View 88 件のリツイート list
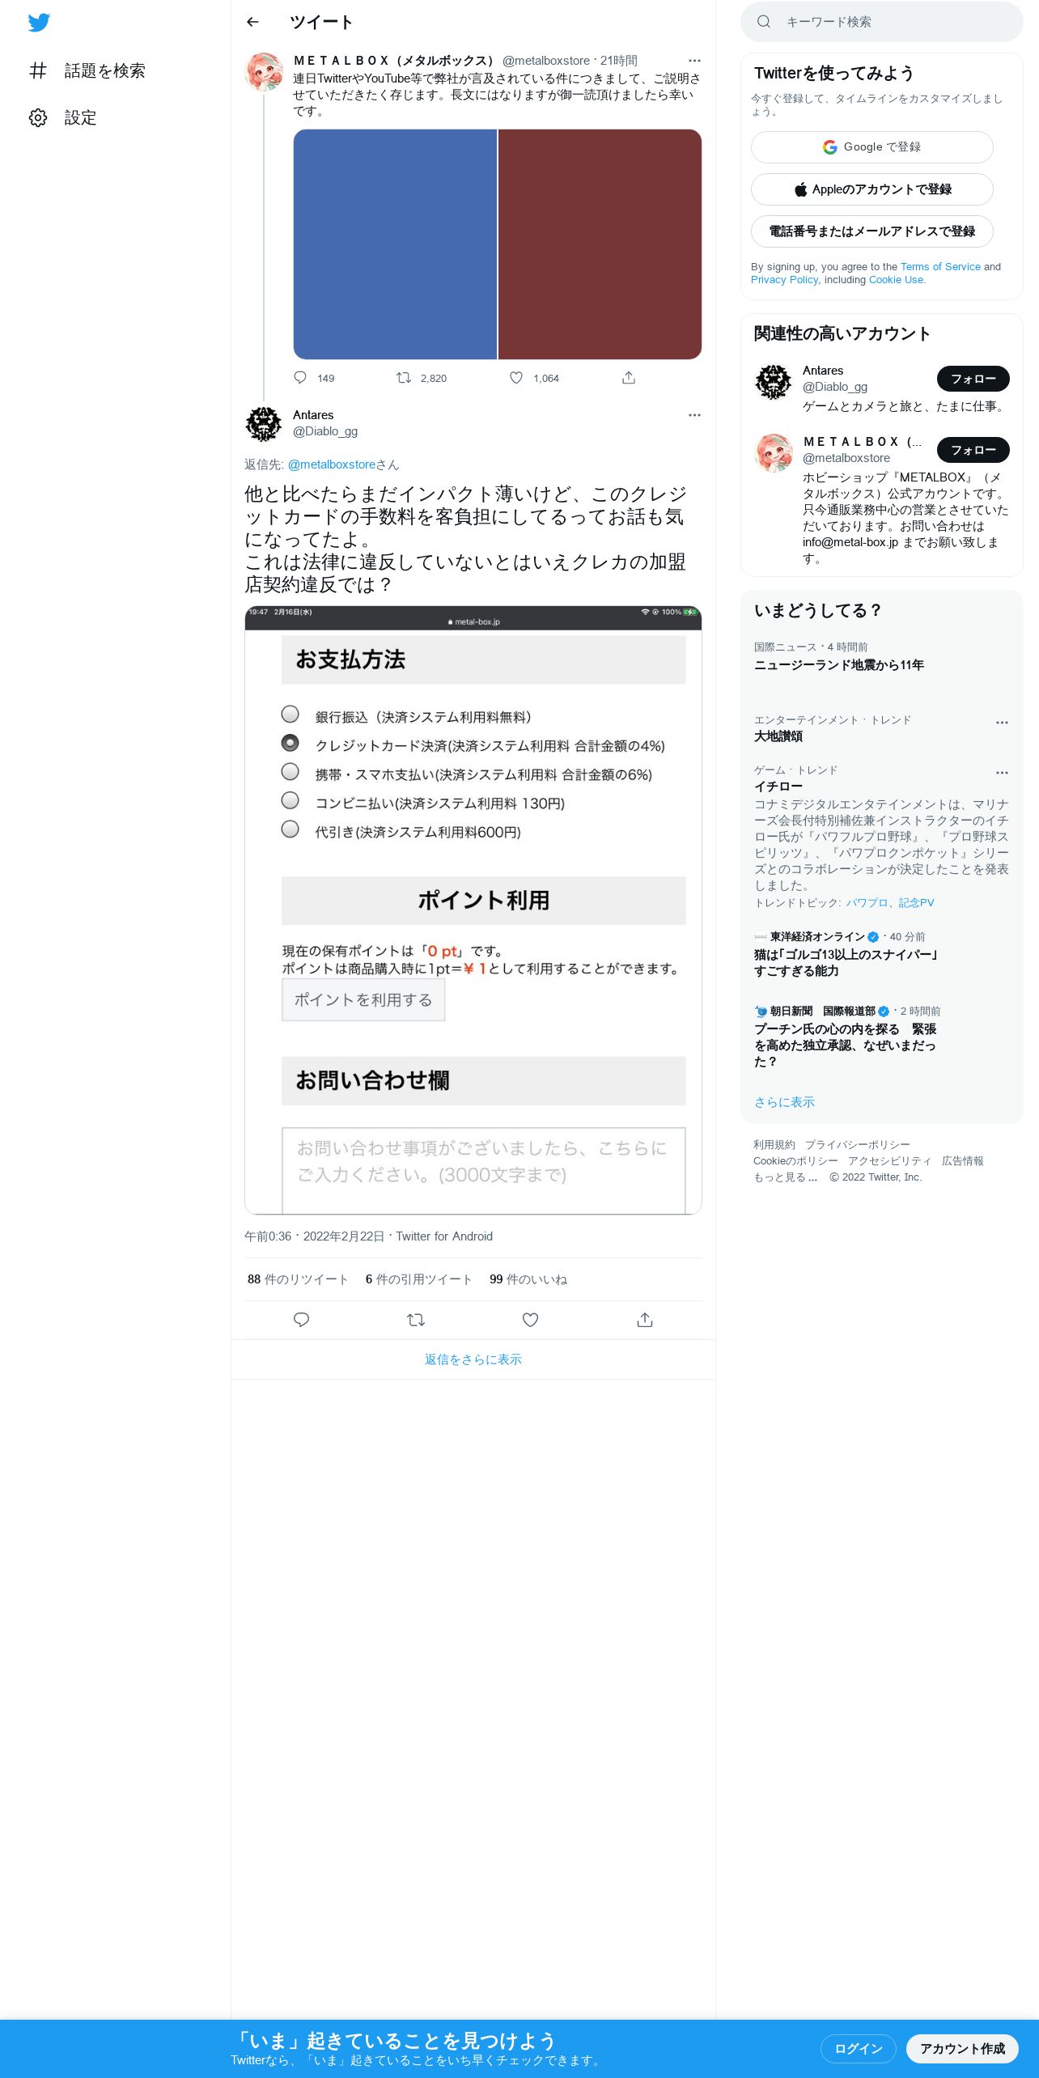 coord(298,1279)
